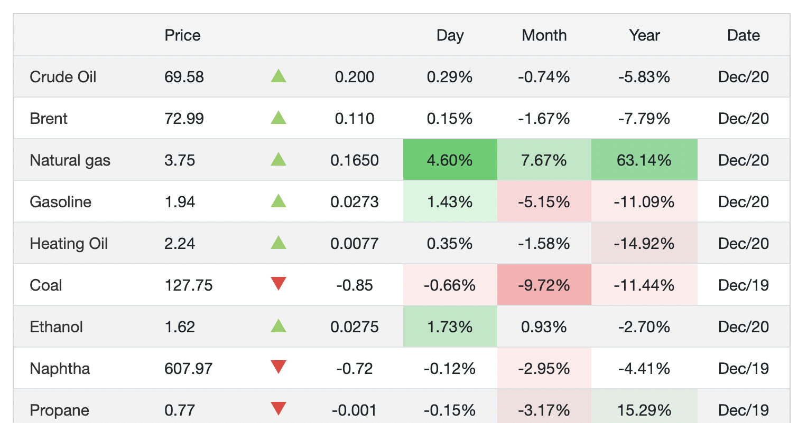Click Heating Oil year change -14.92% cell
The width and height of the screenshot is (798, 423).
pos(645,243)
